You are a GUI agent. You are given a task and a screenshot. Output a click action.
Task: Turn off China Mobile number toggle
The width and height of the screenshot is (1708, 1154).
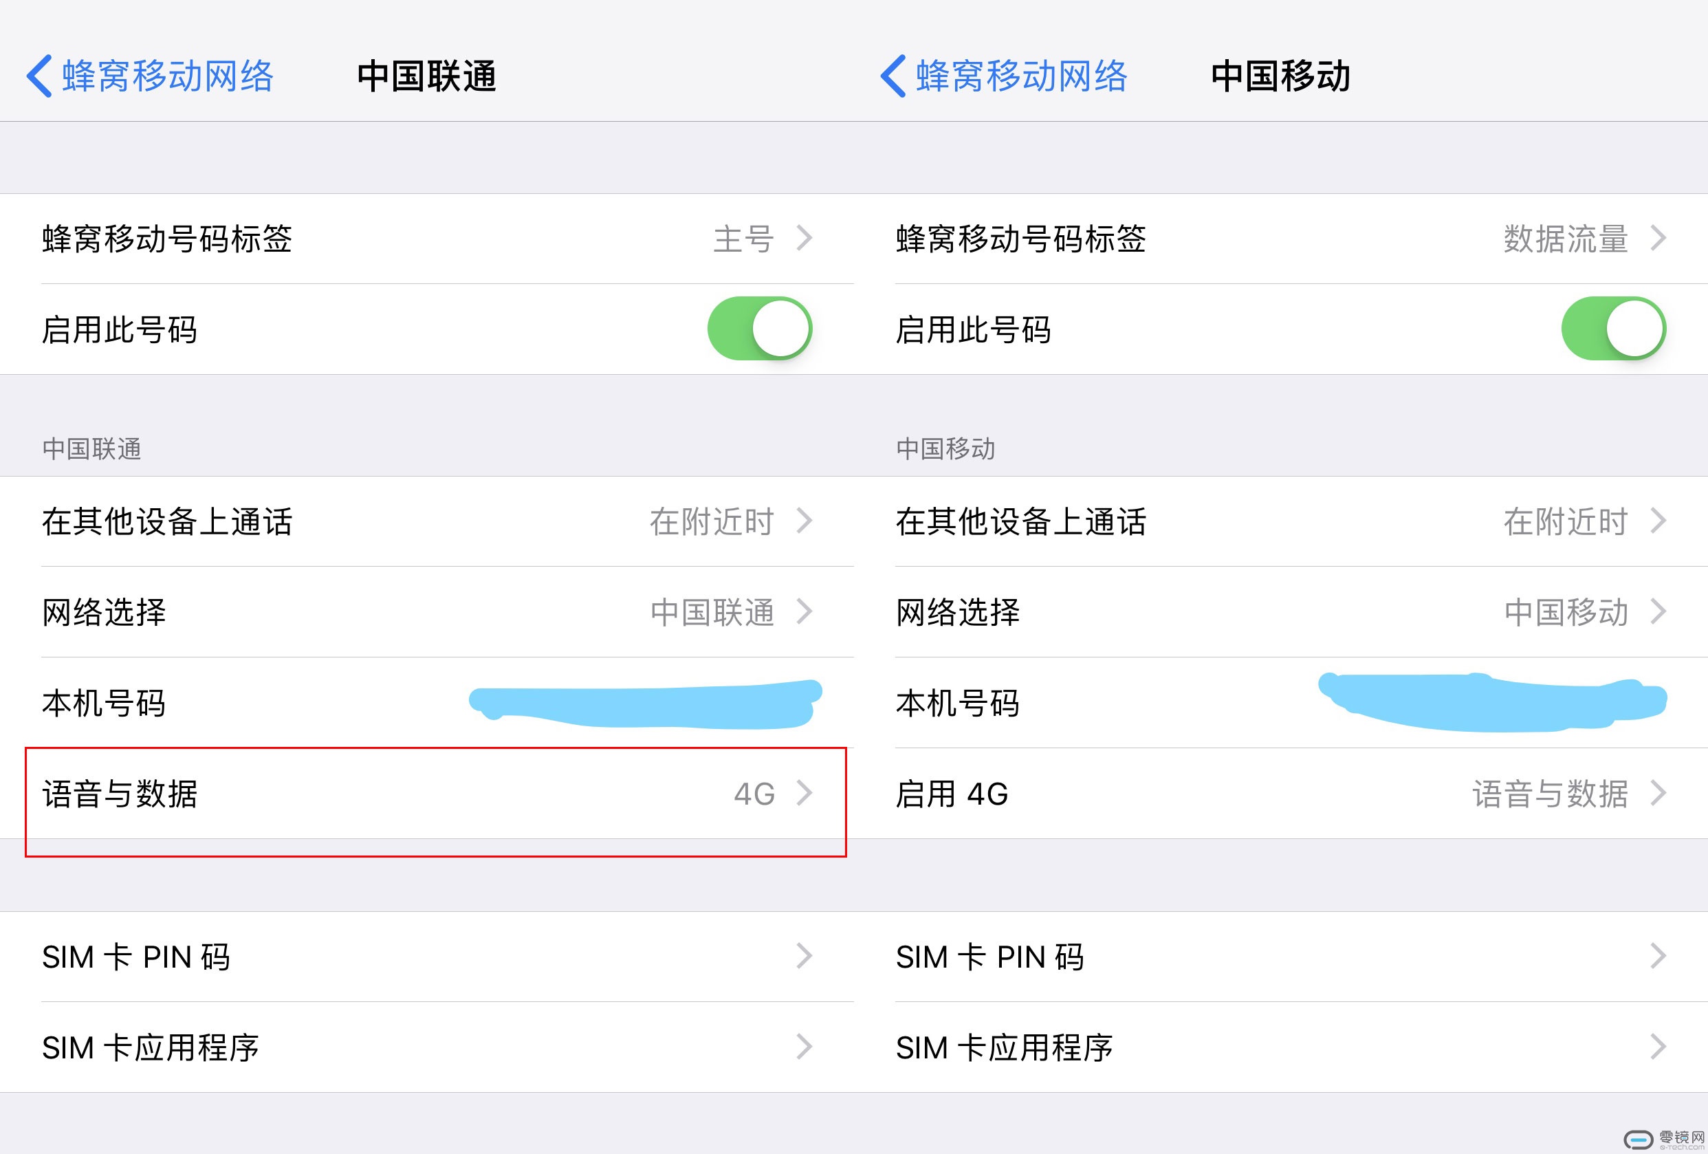coord(1613,329)
